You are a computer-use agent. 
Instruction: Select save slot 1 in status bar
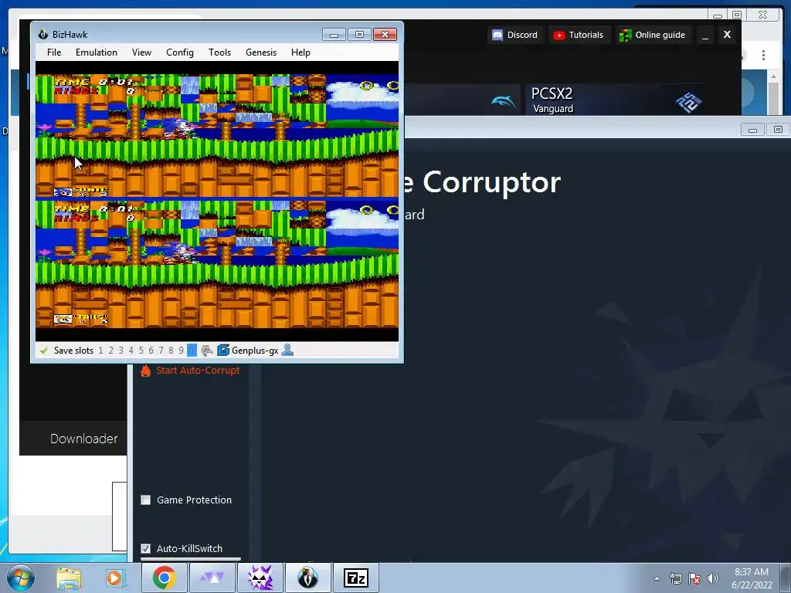(x=101, y=351)
